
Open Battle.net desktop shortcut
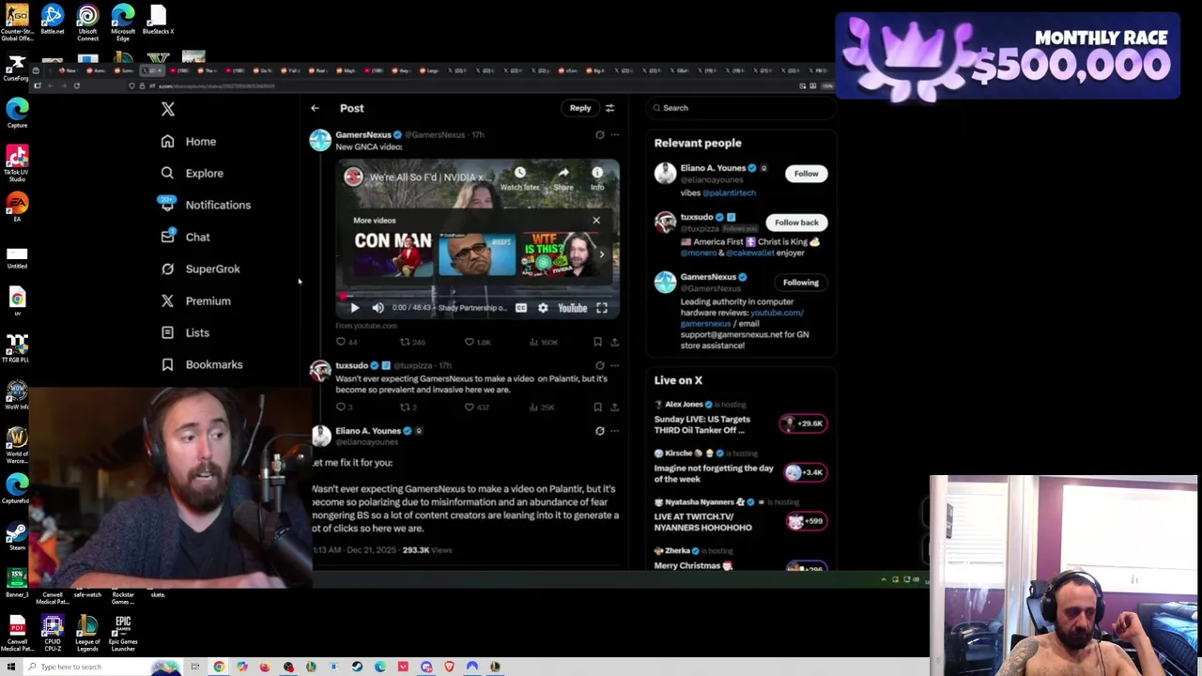53,20
